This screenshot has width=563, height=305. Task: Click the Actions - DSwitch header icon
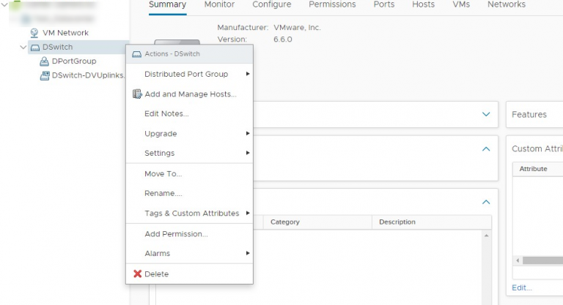tap(136, 54)
